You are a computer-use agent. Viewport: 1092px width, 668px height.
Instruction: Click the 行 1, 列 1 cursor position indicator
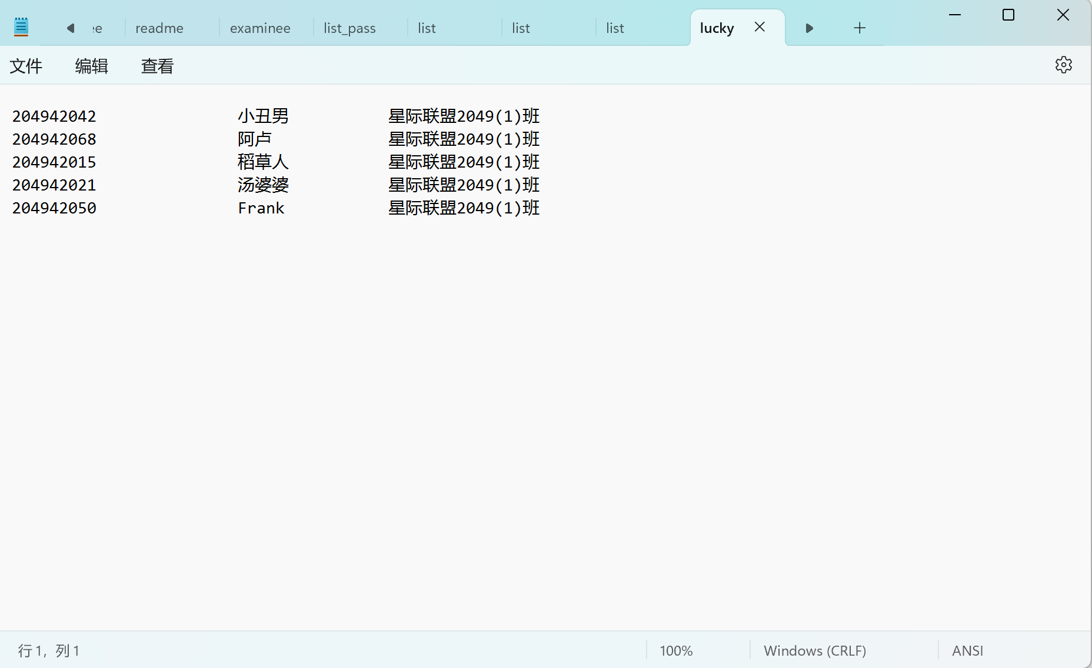49,651
